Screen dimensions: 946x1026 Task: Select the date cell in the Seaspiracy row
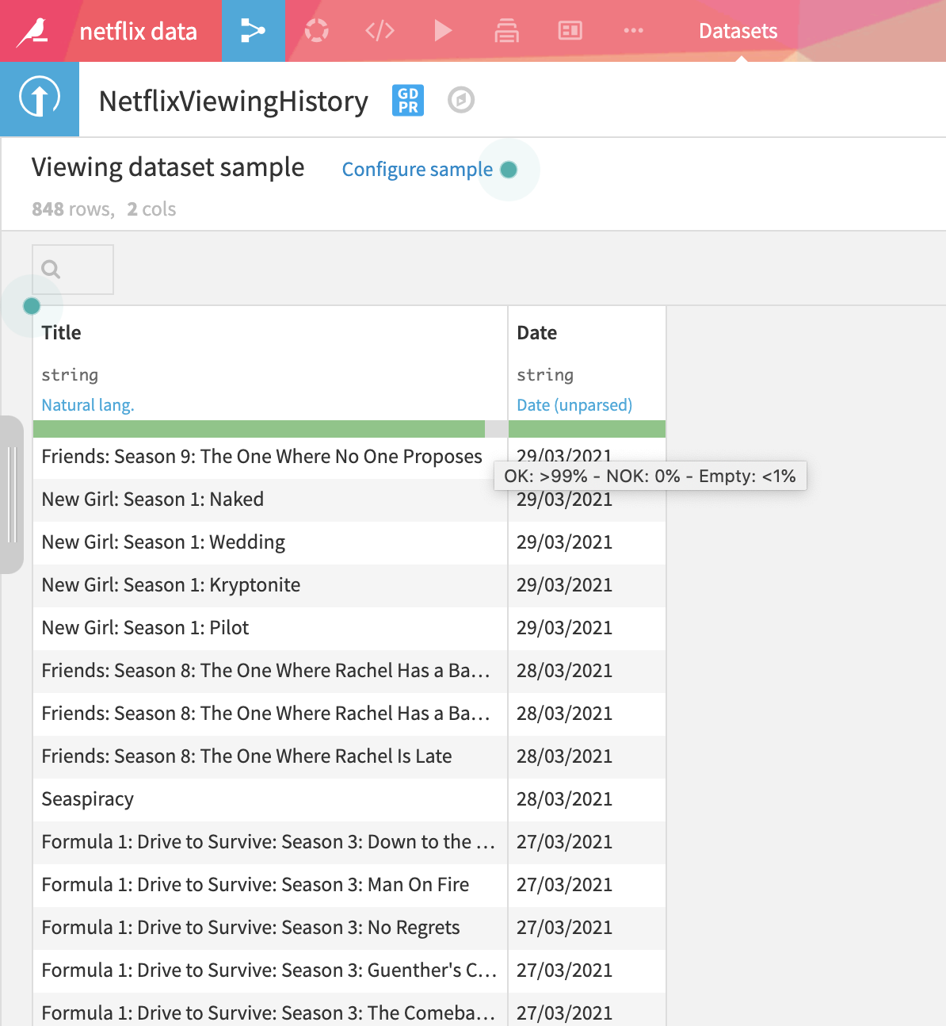587,799
